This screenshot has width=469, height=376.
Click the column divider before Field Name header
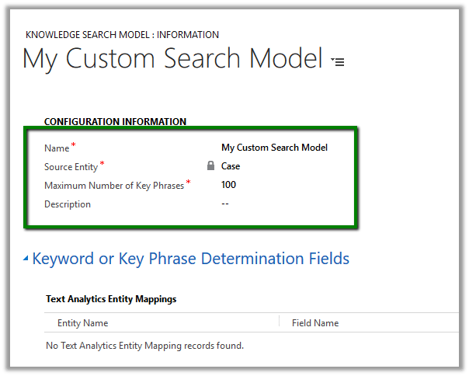pos(279,323)
